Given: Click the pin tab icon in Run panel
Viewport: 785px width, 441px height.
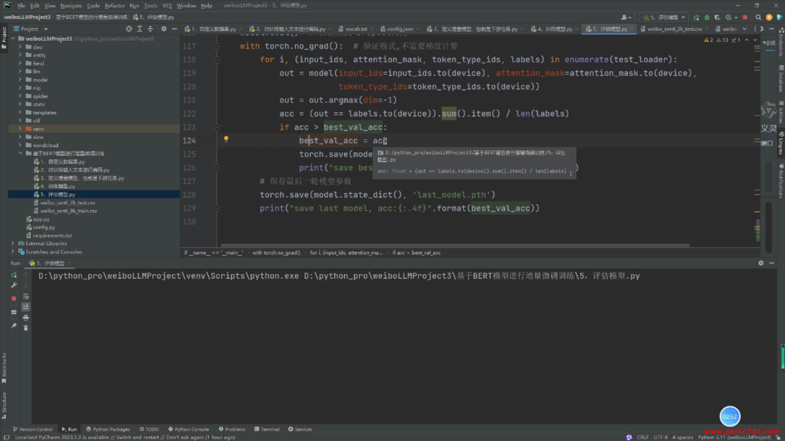Looking at the screenshot, I should [14, 325].
